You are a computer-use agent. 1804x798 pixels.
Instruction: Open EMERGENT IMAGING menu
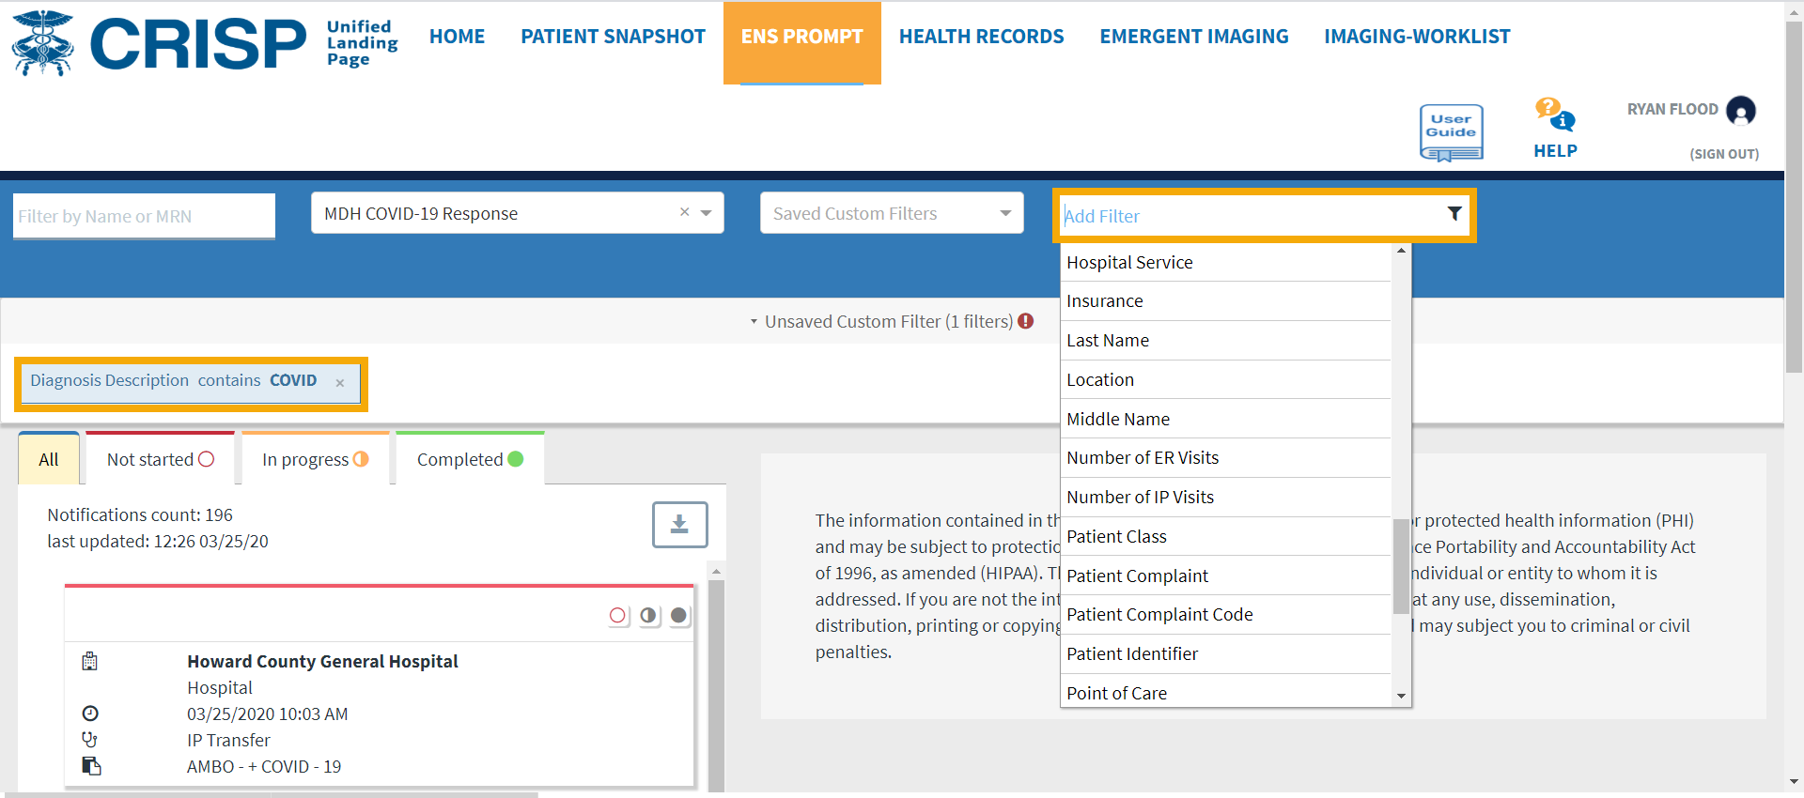(1194, 37)
